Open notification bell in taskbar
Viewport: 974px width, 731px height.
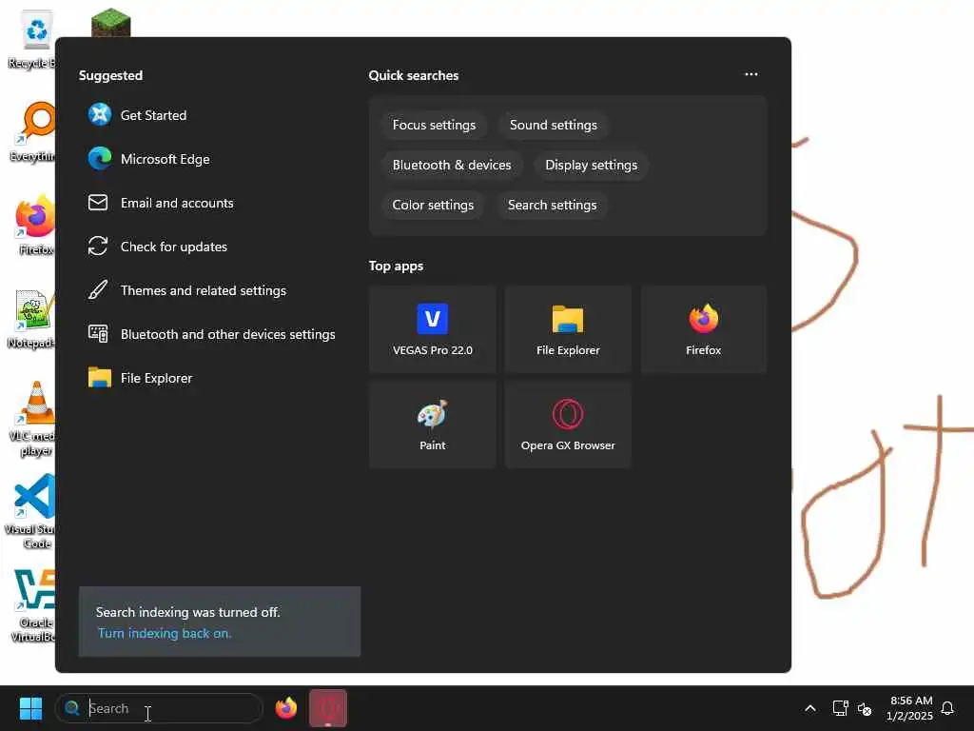[x=947, y=708]
